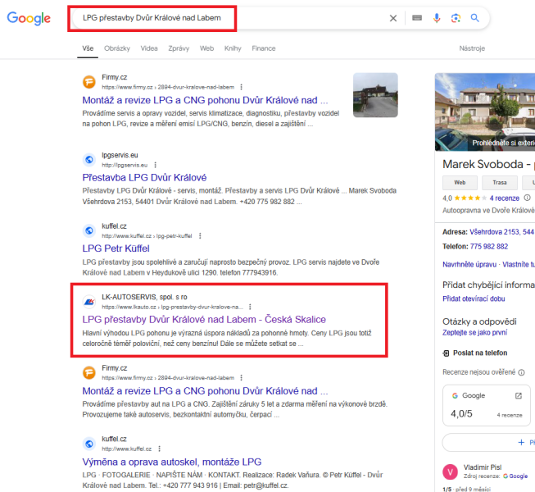Open first Montáž a revize LPG result
535x492 pixels.
pyautogui.click(x=205, y=100)
